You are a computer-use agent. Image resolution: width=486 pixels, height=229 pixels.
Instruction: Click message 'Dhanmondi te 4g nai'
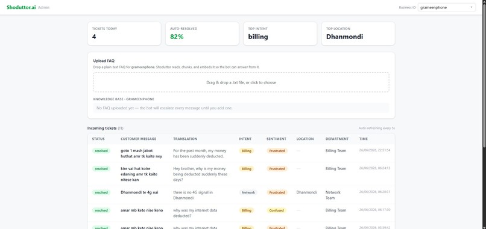pos(139,192)
